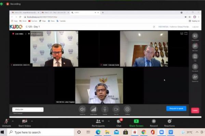This screenshot has height=136, width=205.
Task: Toggle KUDO audio speaker button
Action: (82, 109)
